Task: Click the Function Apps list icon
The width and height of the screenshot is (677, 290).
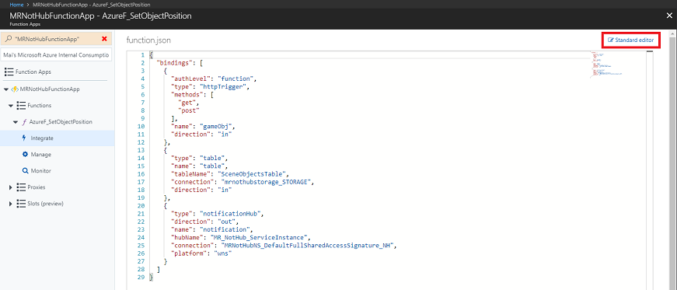Action: [x=9, y=72]
